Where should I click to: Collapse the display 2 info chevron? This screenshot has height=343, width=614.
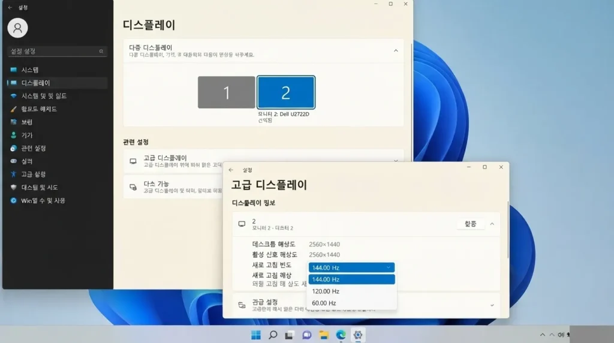492,224
